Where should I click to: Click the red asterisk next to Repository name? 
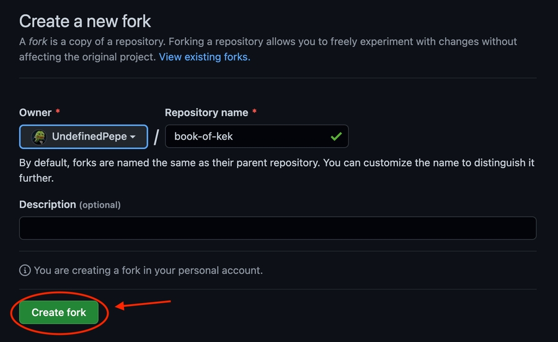pos(254,112)
